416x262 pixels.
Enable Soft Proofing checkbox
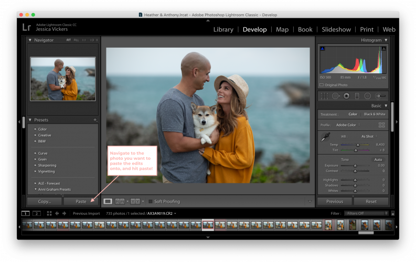tap(151, 202)
